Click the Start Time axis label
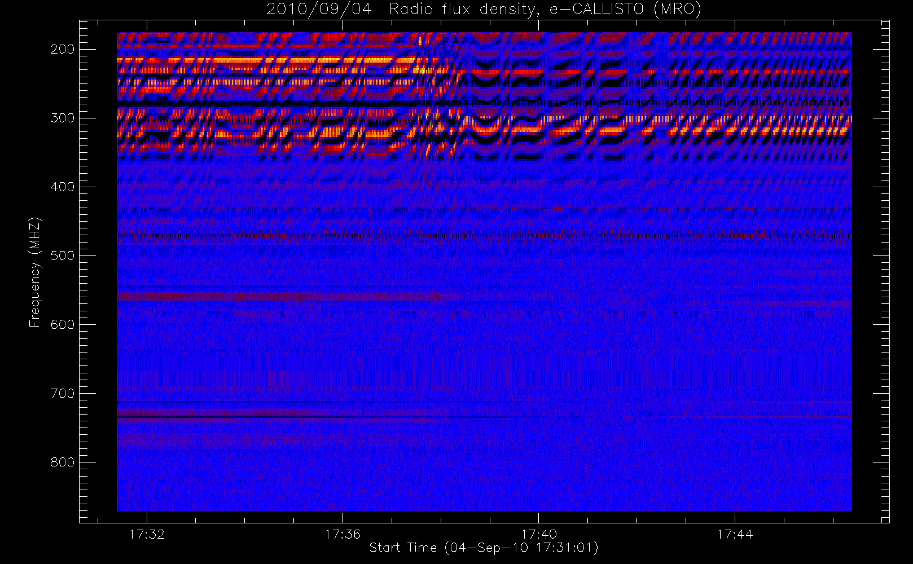 pos(484,548)
